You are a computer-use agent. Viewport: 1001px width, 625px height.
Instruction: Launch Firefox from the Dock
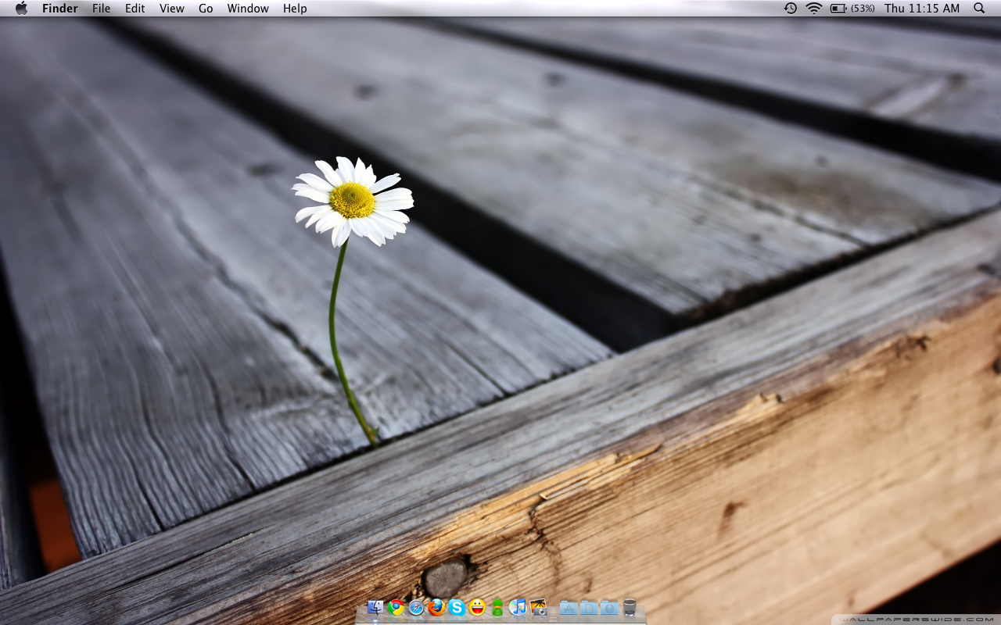coord(436,607)
